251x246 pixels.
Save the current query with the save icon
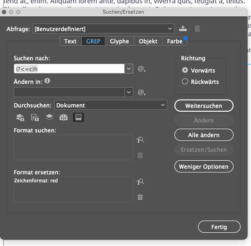pos(183,29)
